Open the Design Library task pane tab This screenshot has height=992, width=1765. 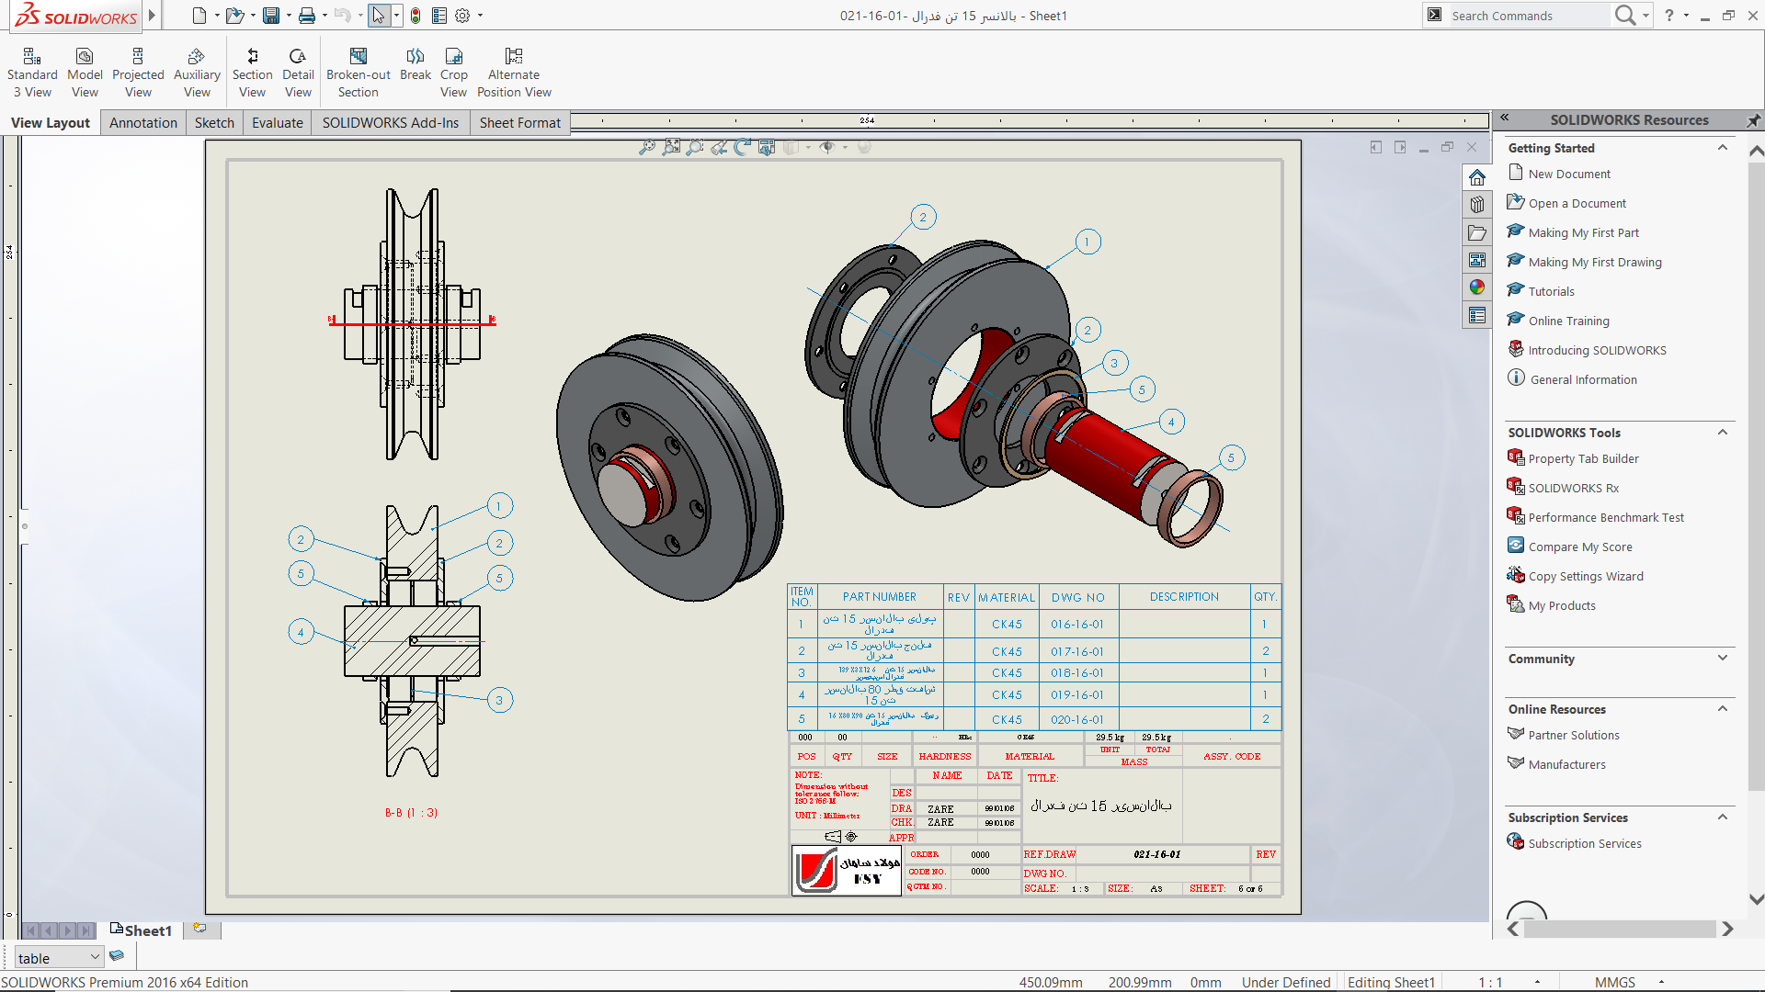click(1477, 205)
